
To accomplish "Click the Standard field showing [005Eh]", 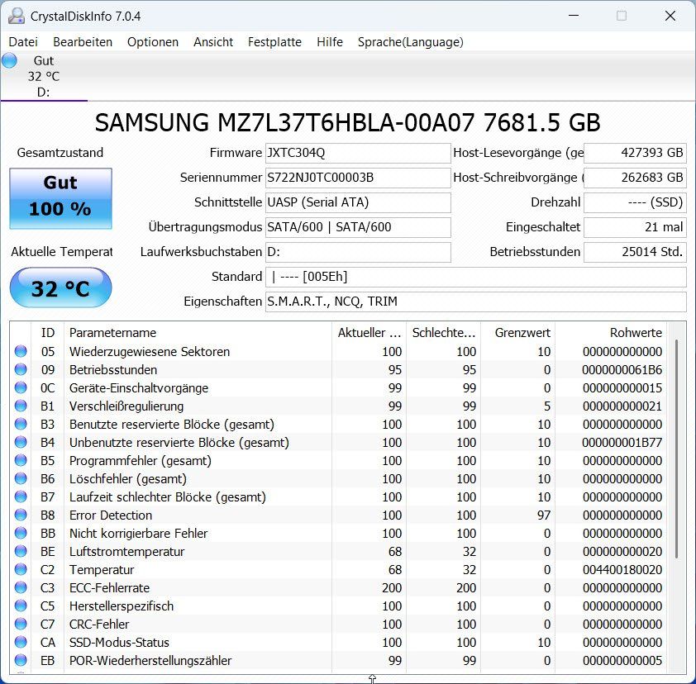I will point(476,277).
